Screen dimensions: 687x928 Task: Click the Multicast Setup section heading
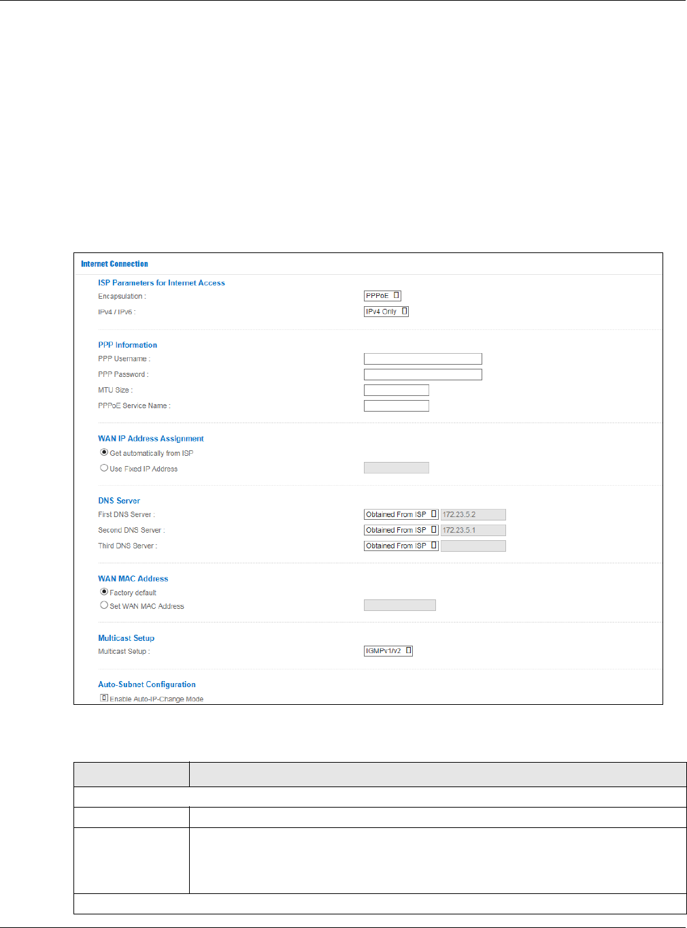pyautogui.click(x=127, y=638)
